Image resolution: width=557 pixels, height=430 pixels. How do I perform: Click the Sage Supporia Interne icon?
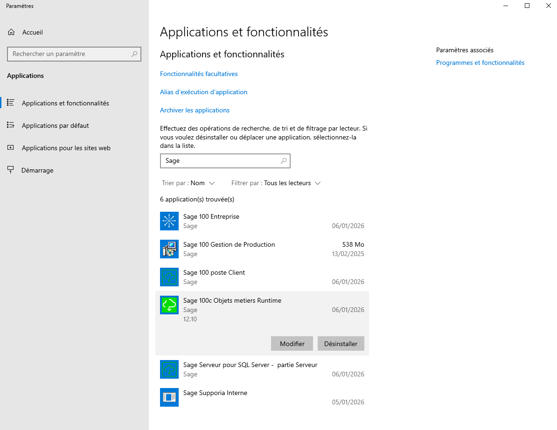tap(169, 397)
